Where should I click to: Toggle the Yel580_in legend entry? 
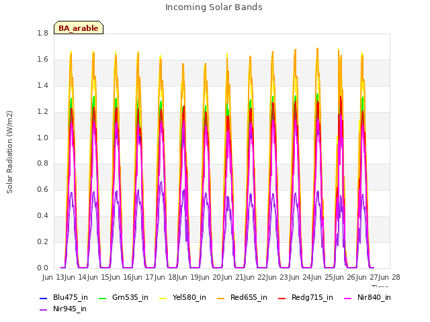(x=183, y=297)
